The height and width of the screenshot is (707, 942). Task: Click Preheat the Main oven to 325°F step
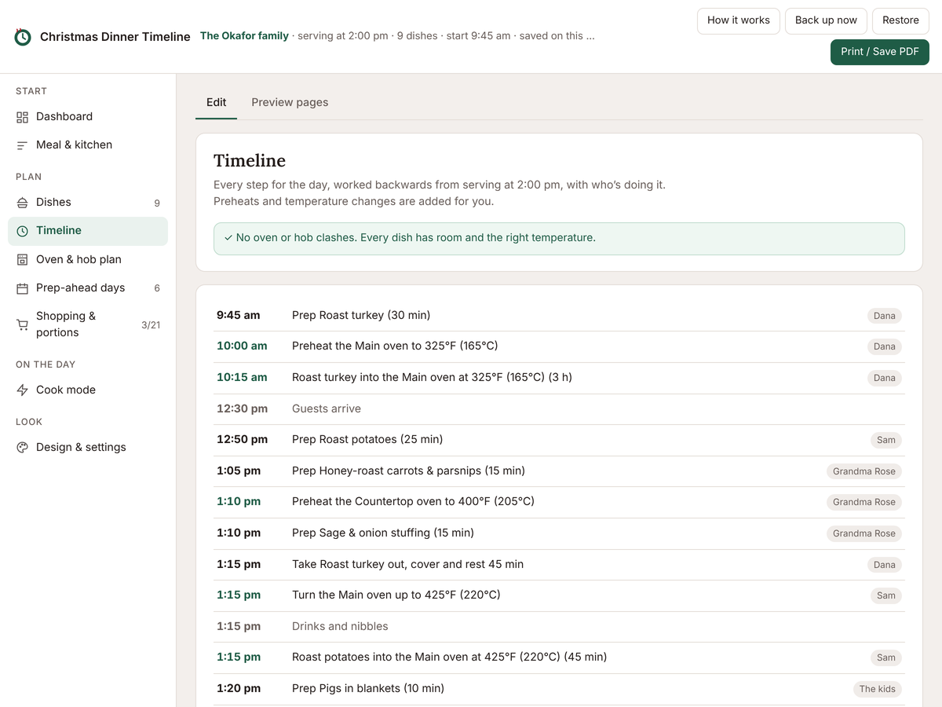coord(395,346)
